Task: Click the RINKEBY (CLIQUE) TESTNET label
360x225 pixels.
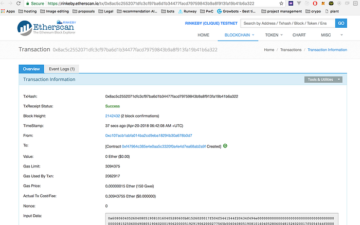Action: tap(211, 23)
